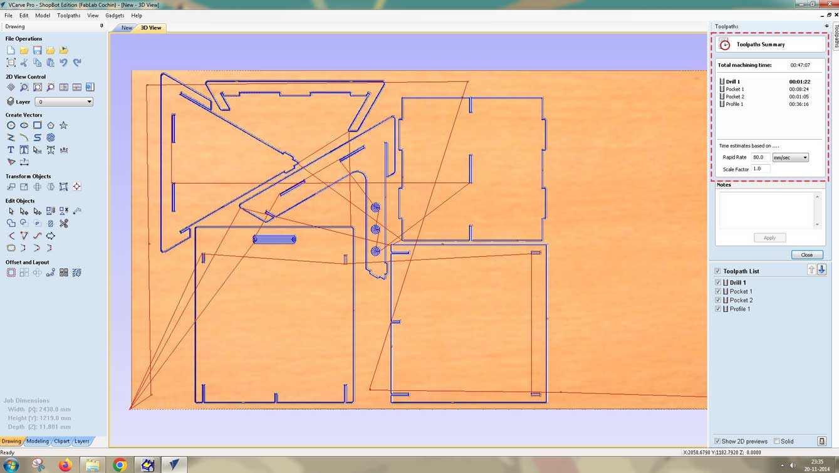Open the Clipart tab
Viewport: 839px width, 473px height.
tap(62, 441)
